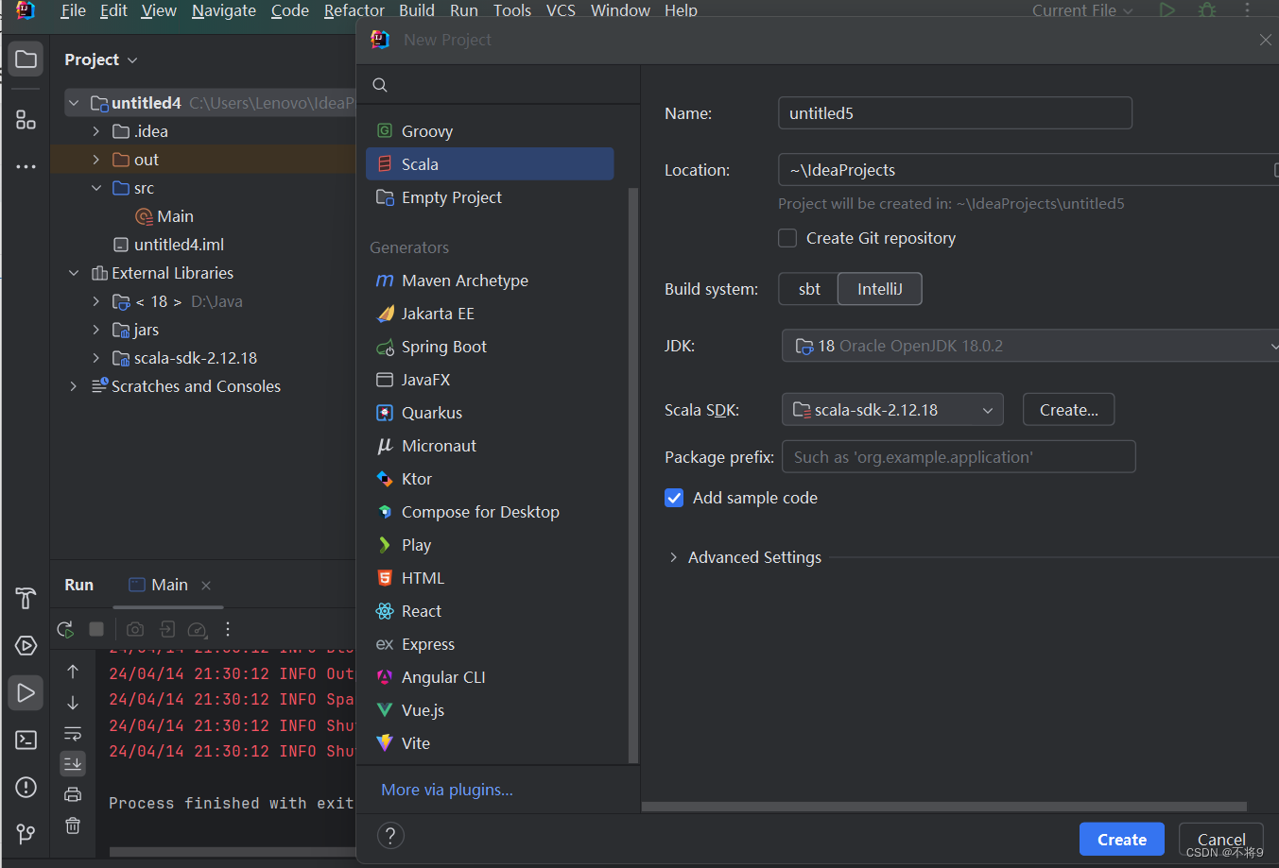
Task: Select the Main run tab
Action: coord(168,584)
